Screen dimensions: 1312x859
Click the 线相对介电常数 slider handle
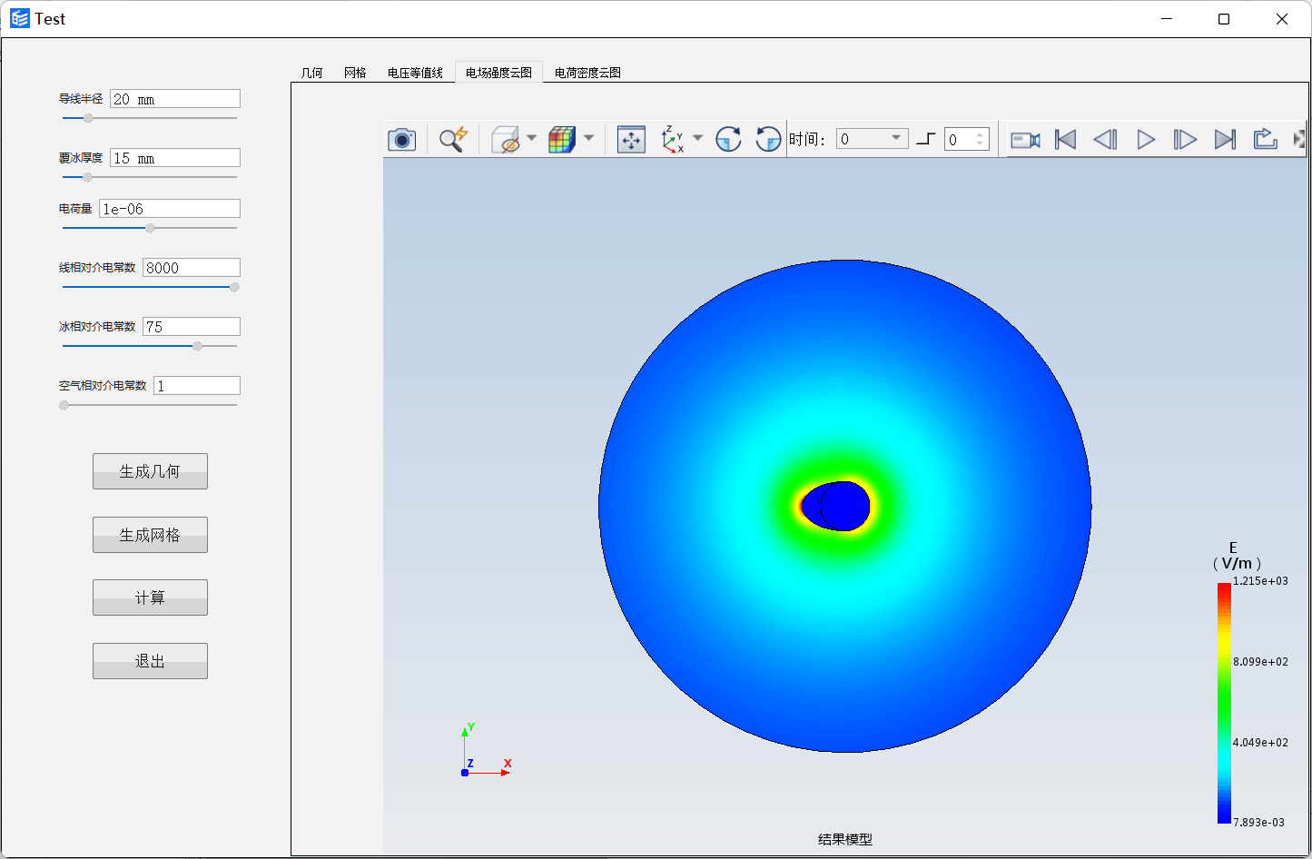[234, 287]
